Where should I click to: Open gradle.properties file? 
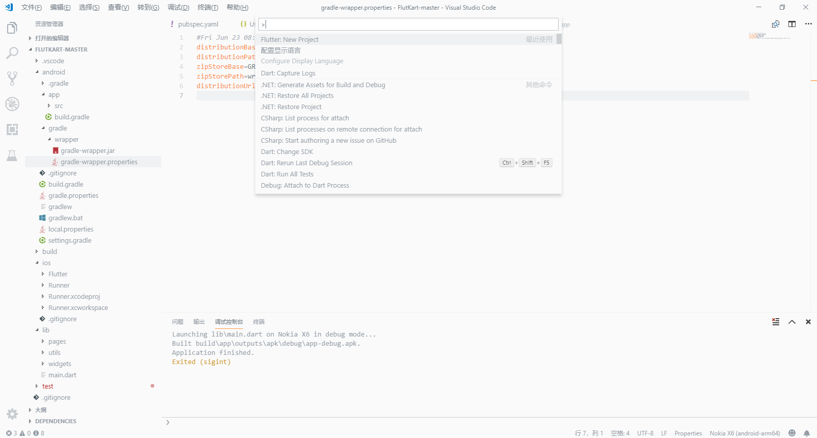click(74, 195)
